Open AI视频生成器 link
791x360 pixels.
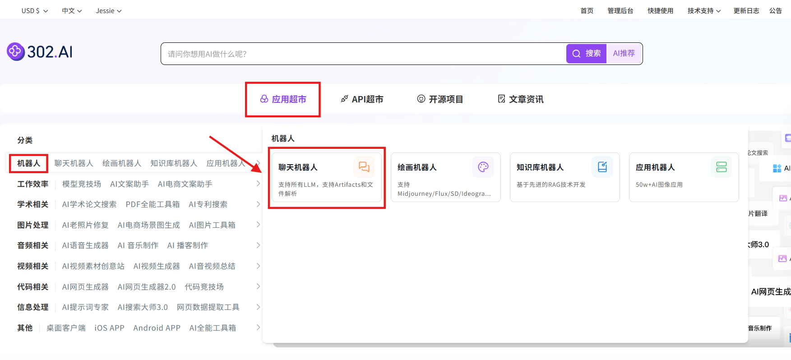coord(157,266)
